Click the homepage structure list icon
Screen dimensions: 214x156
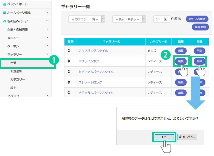4,13
